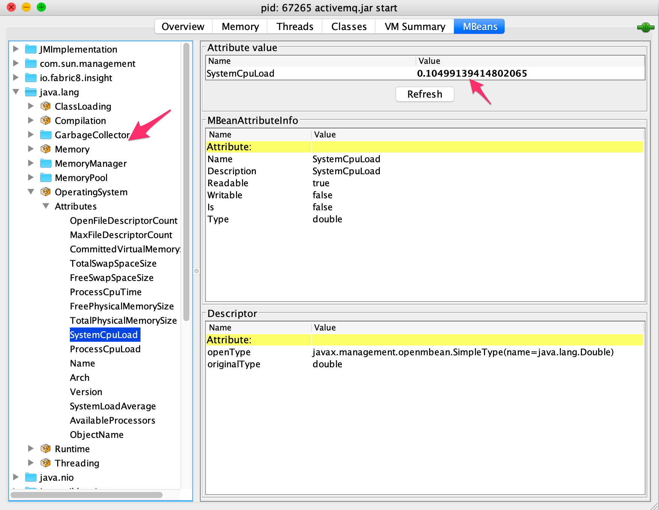Select the FreeSwapSpaceSize attribute
This screenshot has width=659, height=510.
112,278
